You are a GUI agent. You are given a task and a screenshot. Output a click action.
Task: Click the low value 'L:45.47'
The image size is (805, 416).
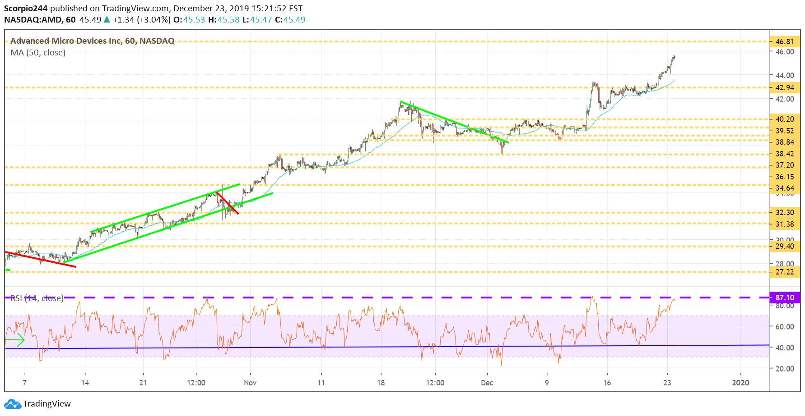(257, 20)
